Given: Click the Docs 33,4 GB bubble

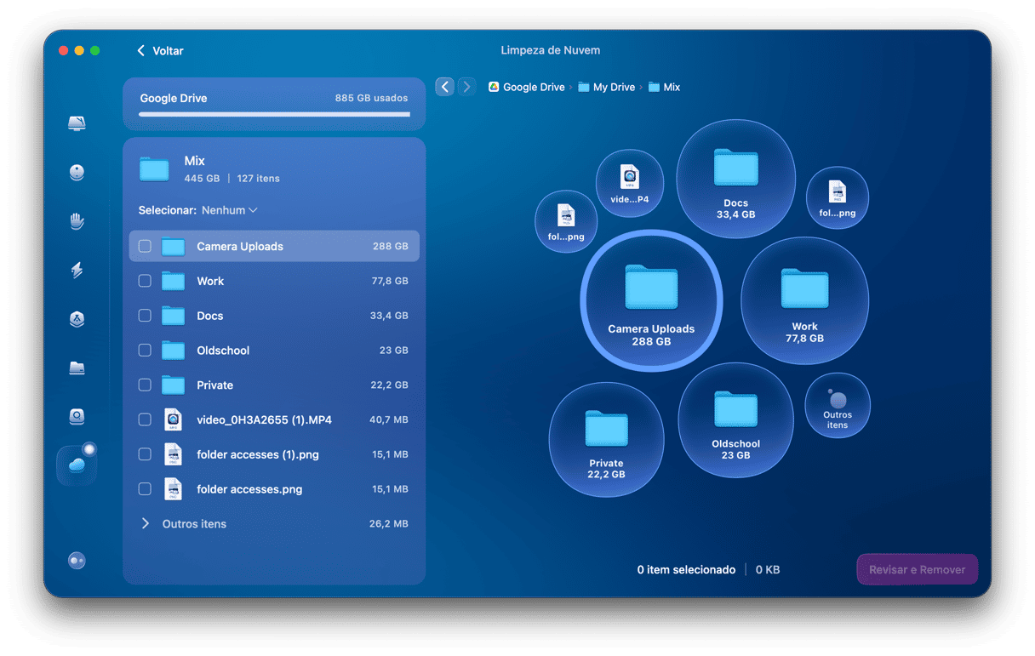Looking at the screenshot, I should (x=735, y=179).
